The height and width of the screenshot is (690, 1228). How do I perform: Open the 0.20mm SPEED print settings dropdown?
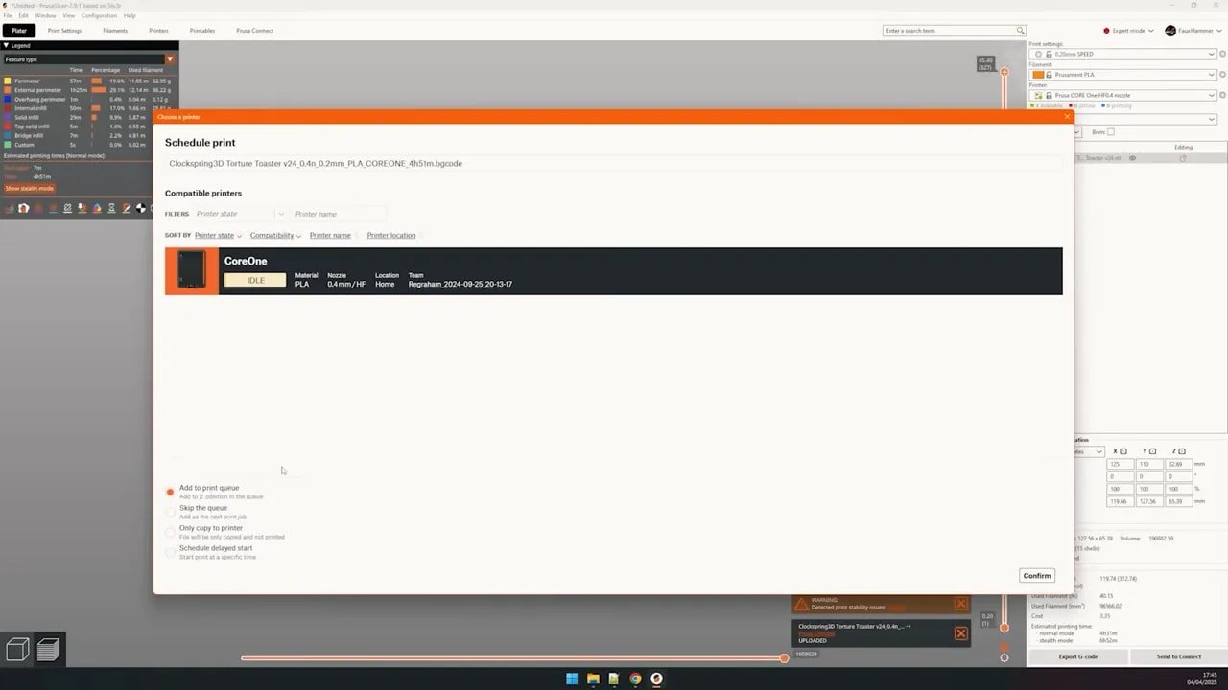click(1122, 54)
